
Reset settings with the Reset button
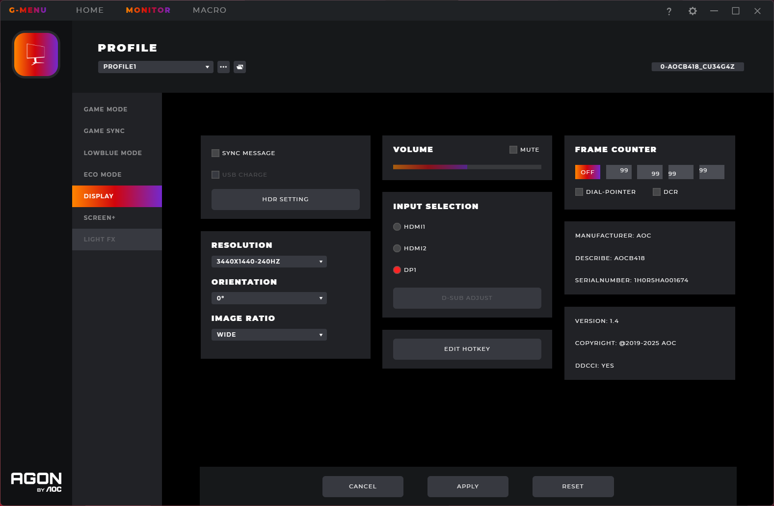click(573, 486)
